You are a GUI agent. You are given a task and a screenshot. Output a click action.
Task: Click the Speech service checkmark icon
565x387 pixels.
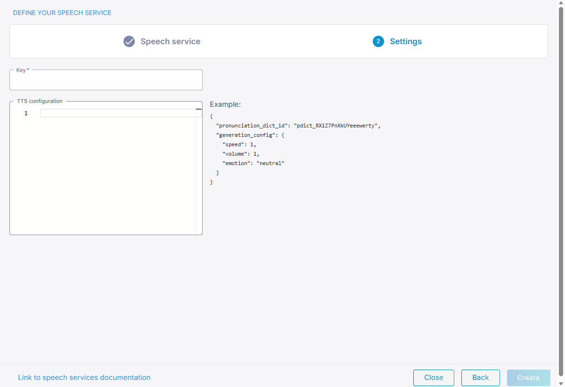[129, 41]
